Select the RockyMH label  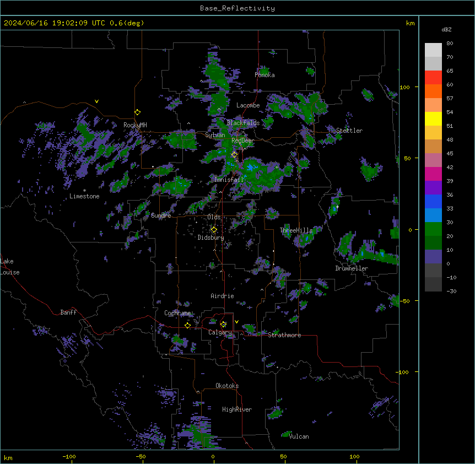pos(135,125)
